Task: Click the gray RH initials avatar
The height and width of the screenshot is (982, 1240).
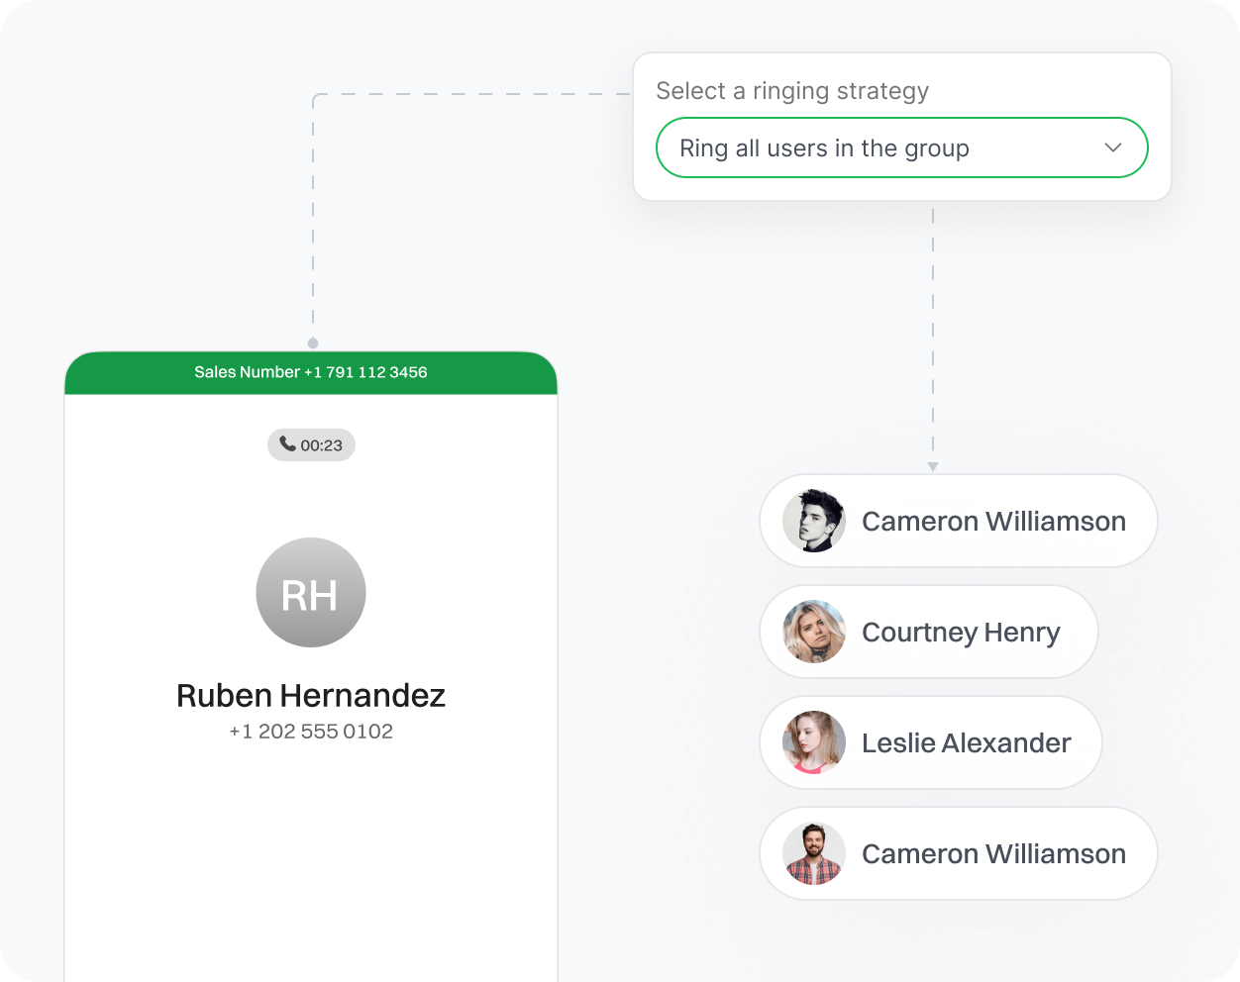Action: click(x=311, y=593)
